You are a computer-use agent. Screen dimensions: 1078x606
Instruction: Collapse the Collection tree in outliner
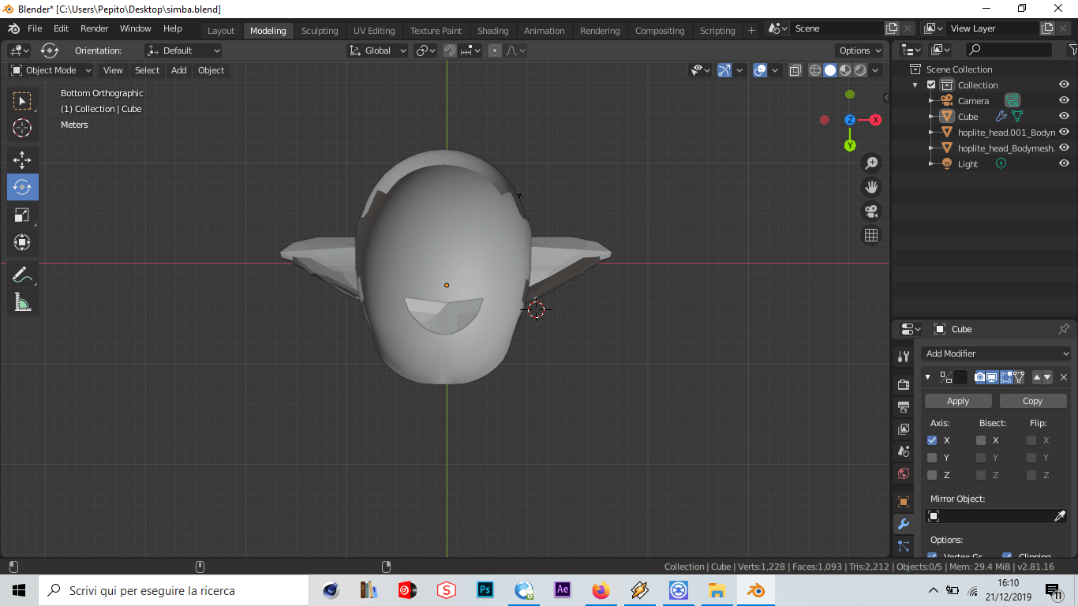pyautogui.click(x=915, y=85)
